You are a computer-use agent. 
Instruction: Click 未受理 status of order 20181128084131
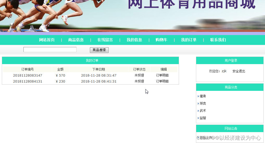(139, 81)
